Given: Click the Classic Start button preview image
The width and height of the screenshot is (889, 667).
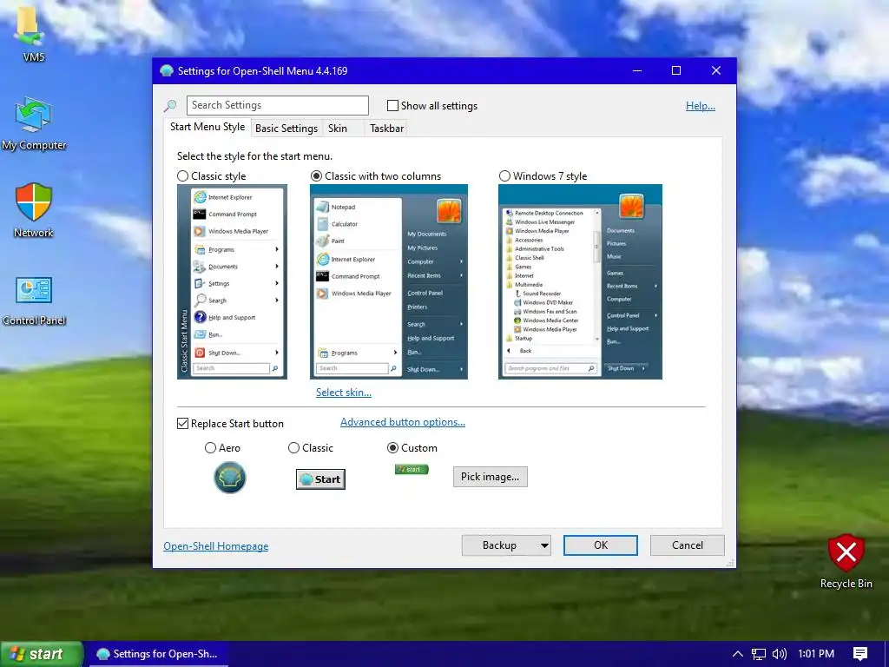Looking at the screenshot, I should (x=320, y=479).
